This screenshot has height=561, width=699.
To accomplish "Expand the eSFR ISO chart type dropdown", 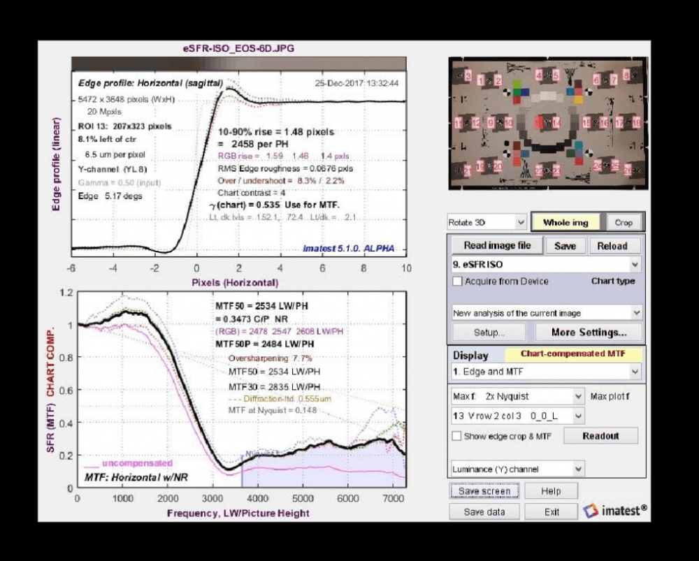I will [545, 265].
